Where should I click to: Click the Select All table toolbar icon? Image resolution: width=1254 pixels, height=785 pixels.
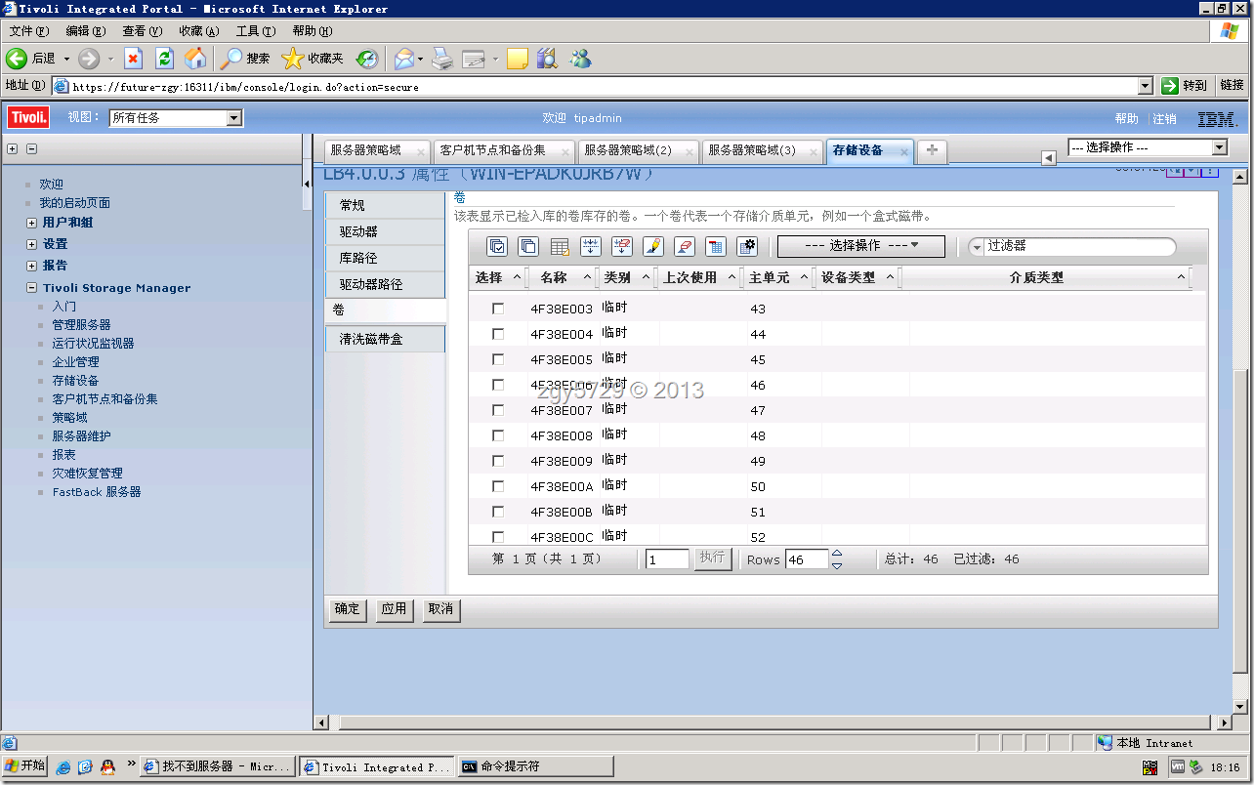(x=497, y=246)
